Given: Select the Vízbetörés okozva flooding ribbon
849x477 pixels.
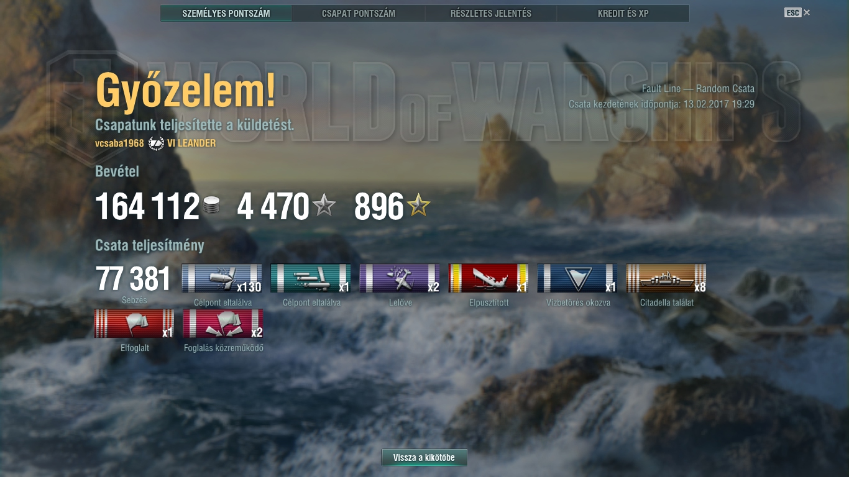Looking at the screenshot, I should 577,278.
